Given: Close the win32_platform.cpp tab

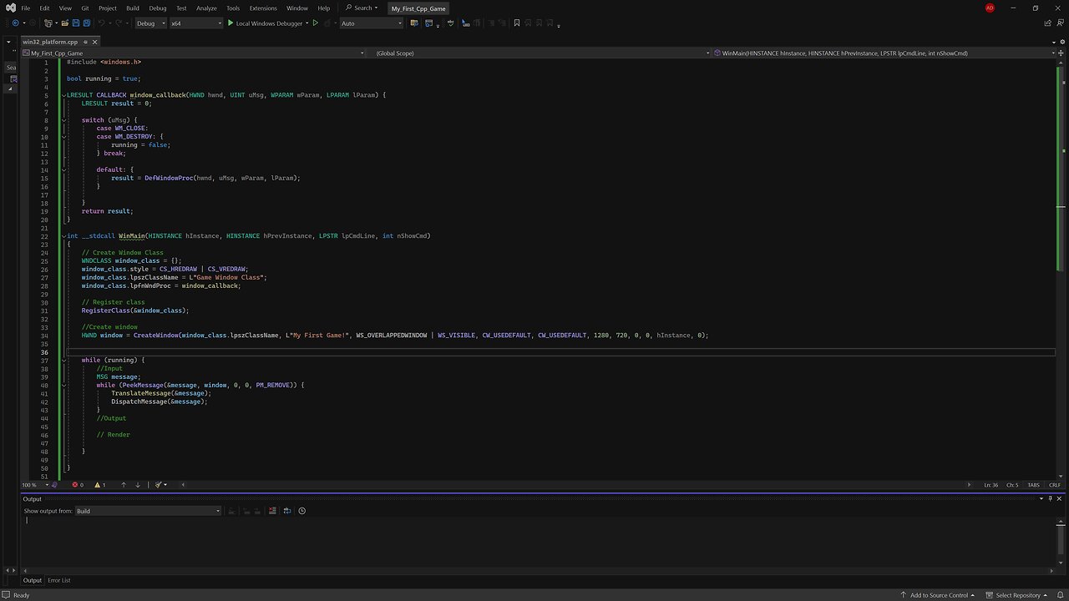Looking at the screenshot, I should 95,42.
